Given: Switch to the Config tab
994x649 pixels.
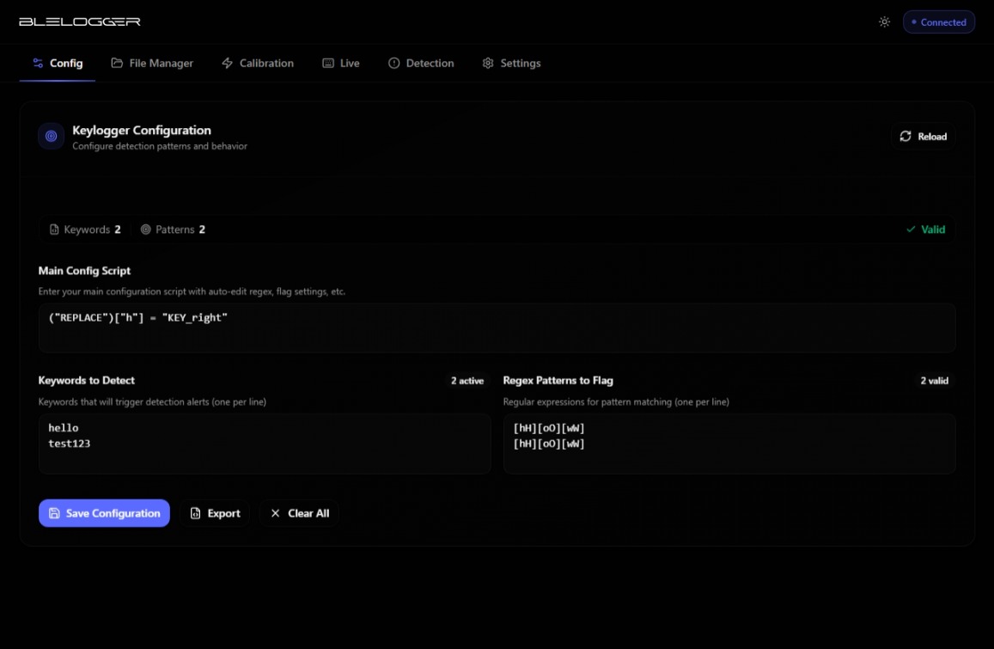Looking at the screenshot, I should click(58, 64).
